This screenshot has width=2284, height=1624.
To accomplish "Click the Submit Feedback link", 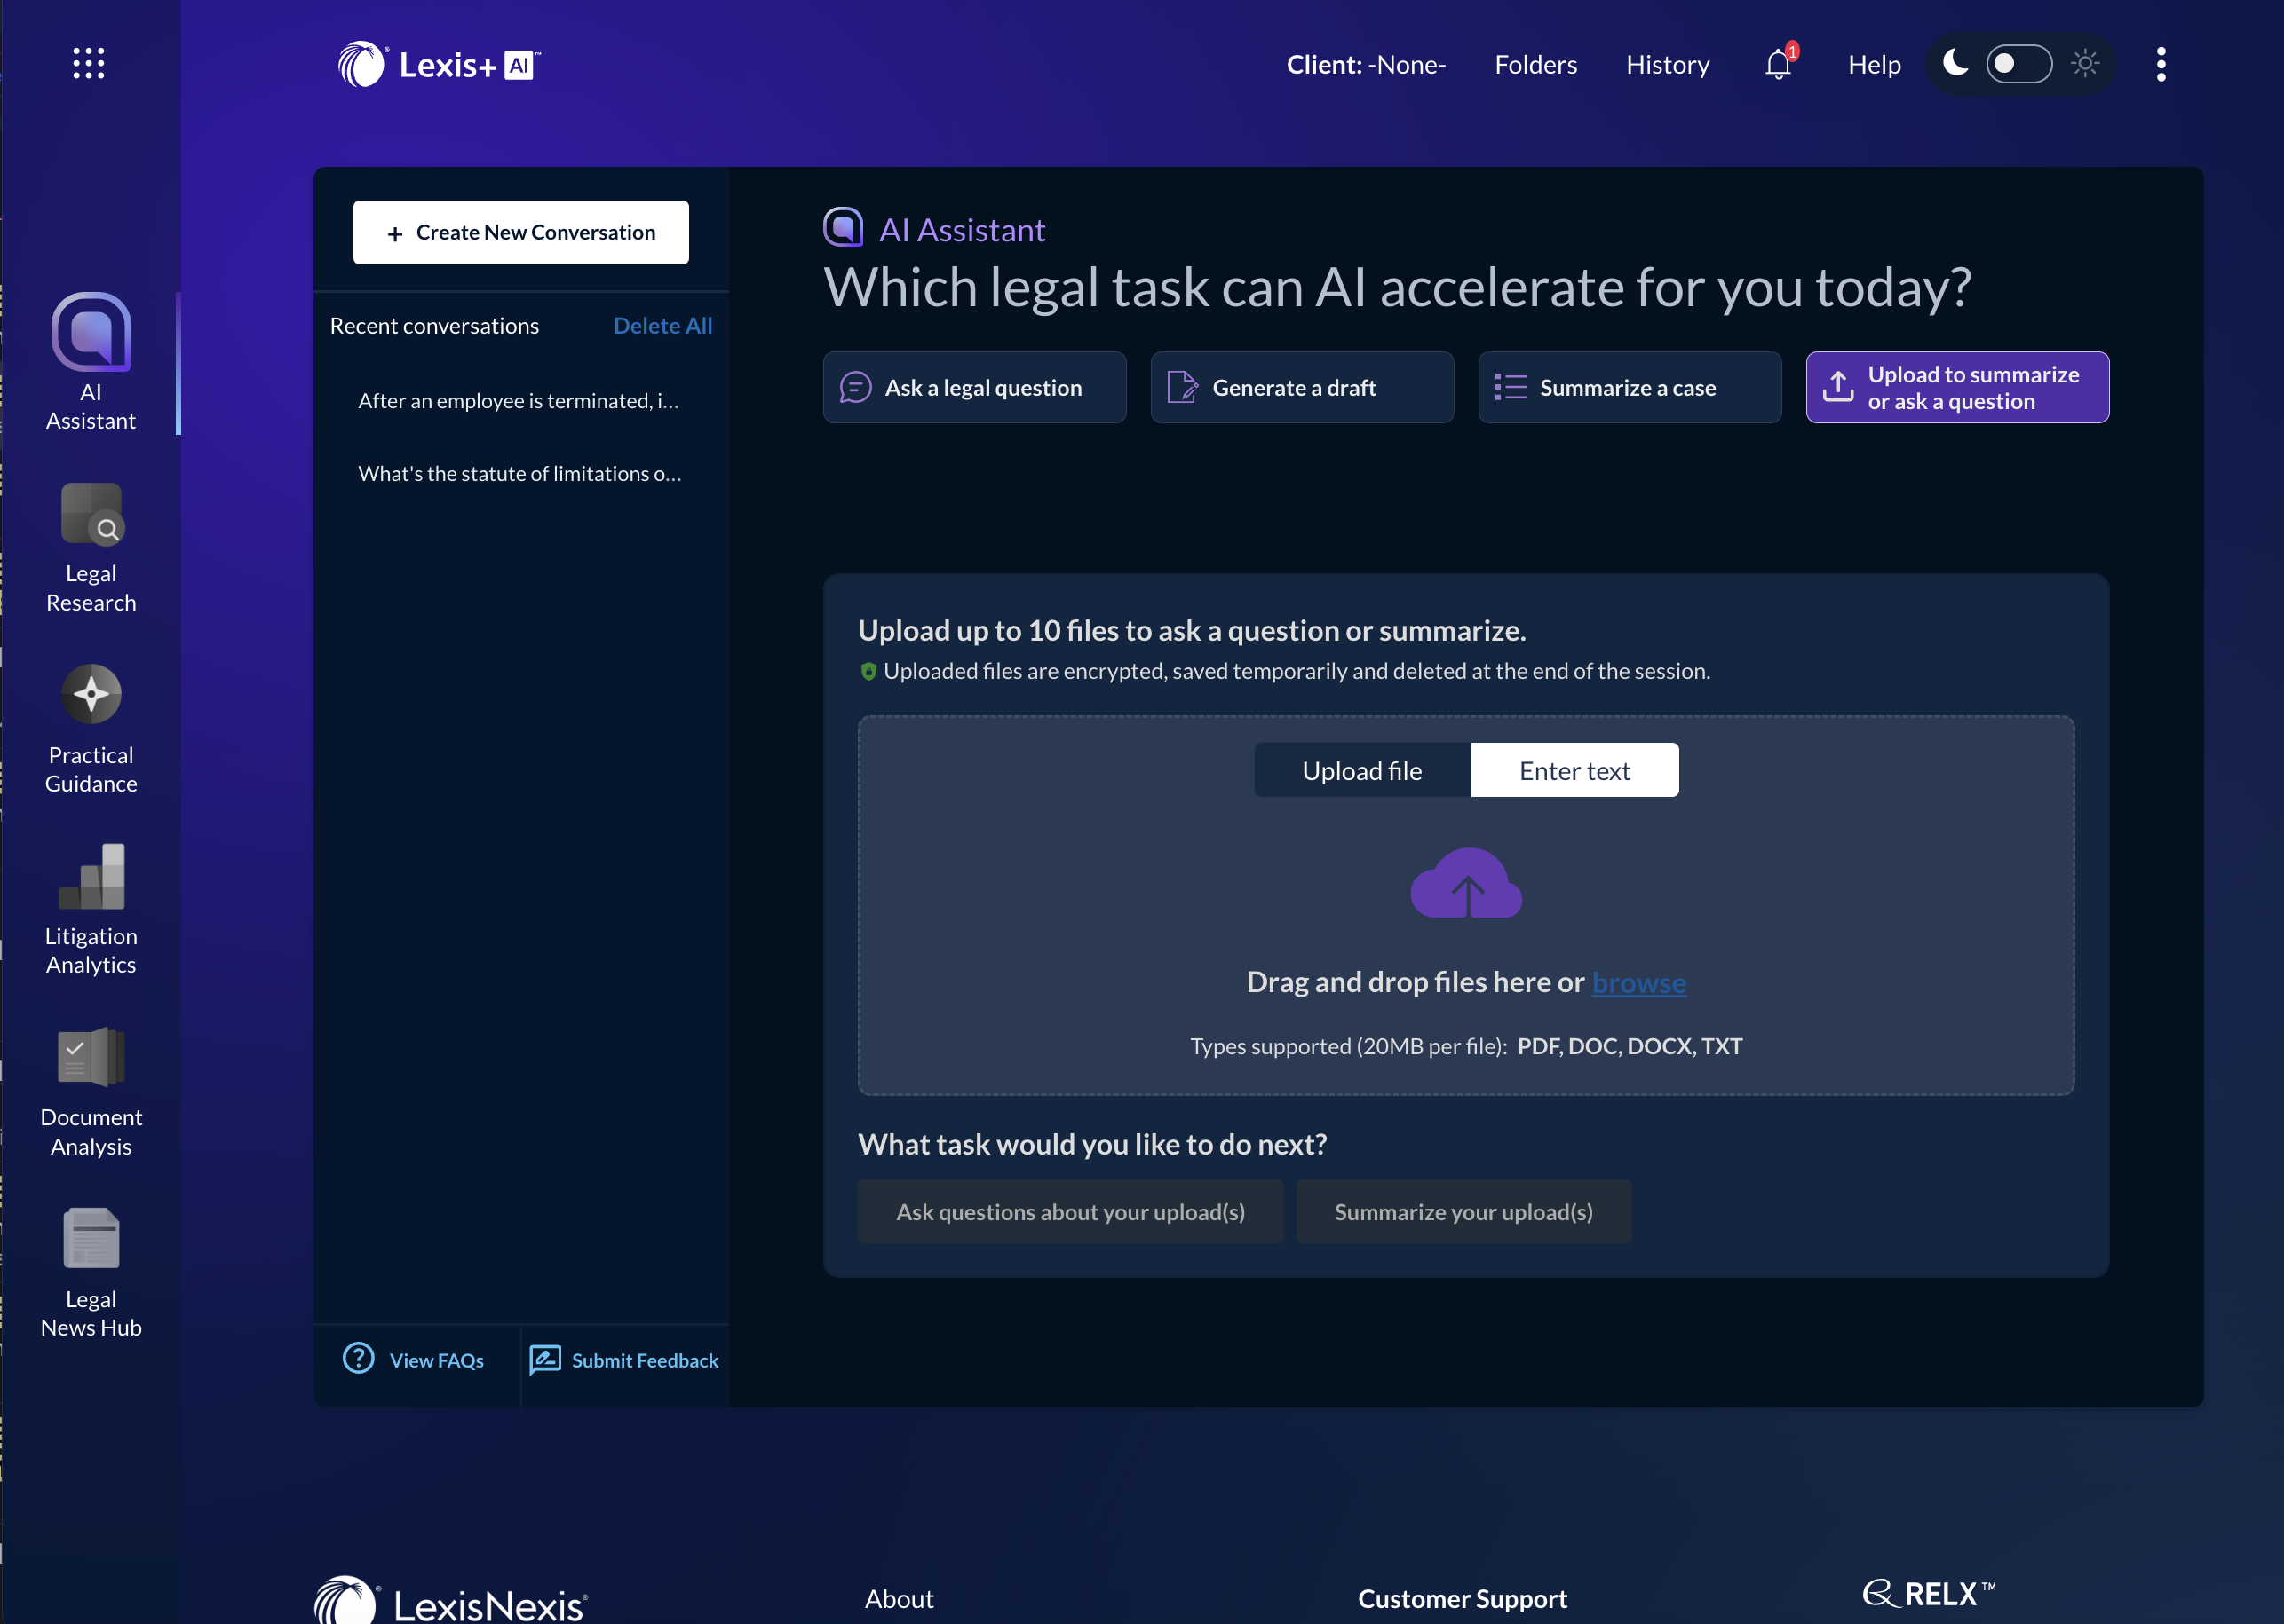I will [624, 1360].
